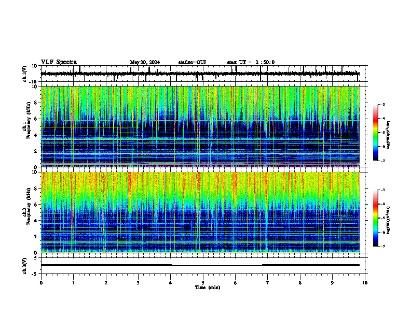Image resolution: width=411 pixels, height=317 pixels.
Task: Click the "ch.3(V)" axis label
Action: click(25, 266)
